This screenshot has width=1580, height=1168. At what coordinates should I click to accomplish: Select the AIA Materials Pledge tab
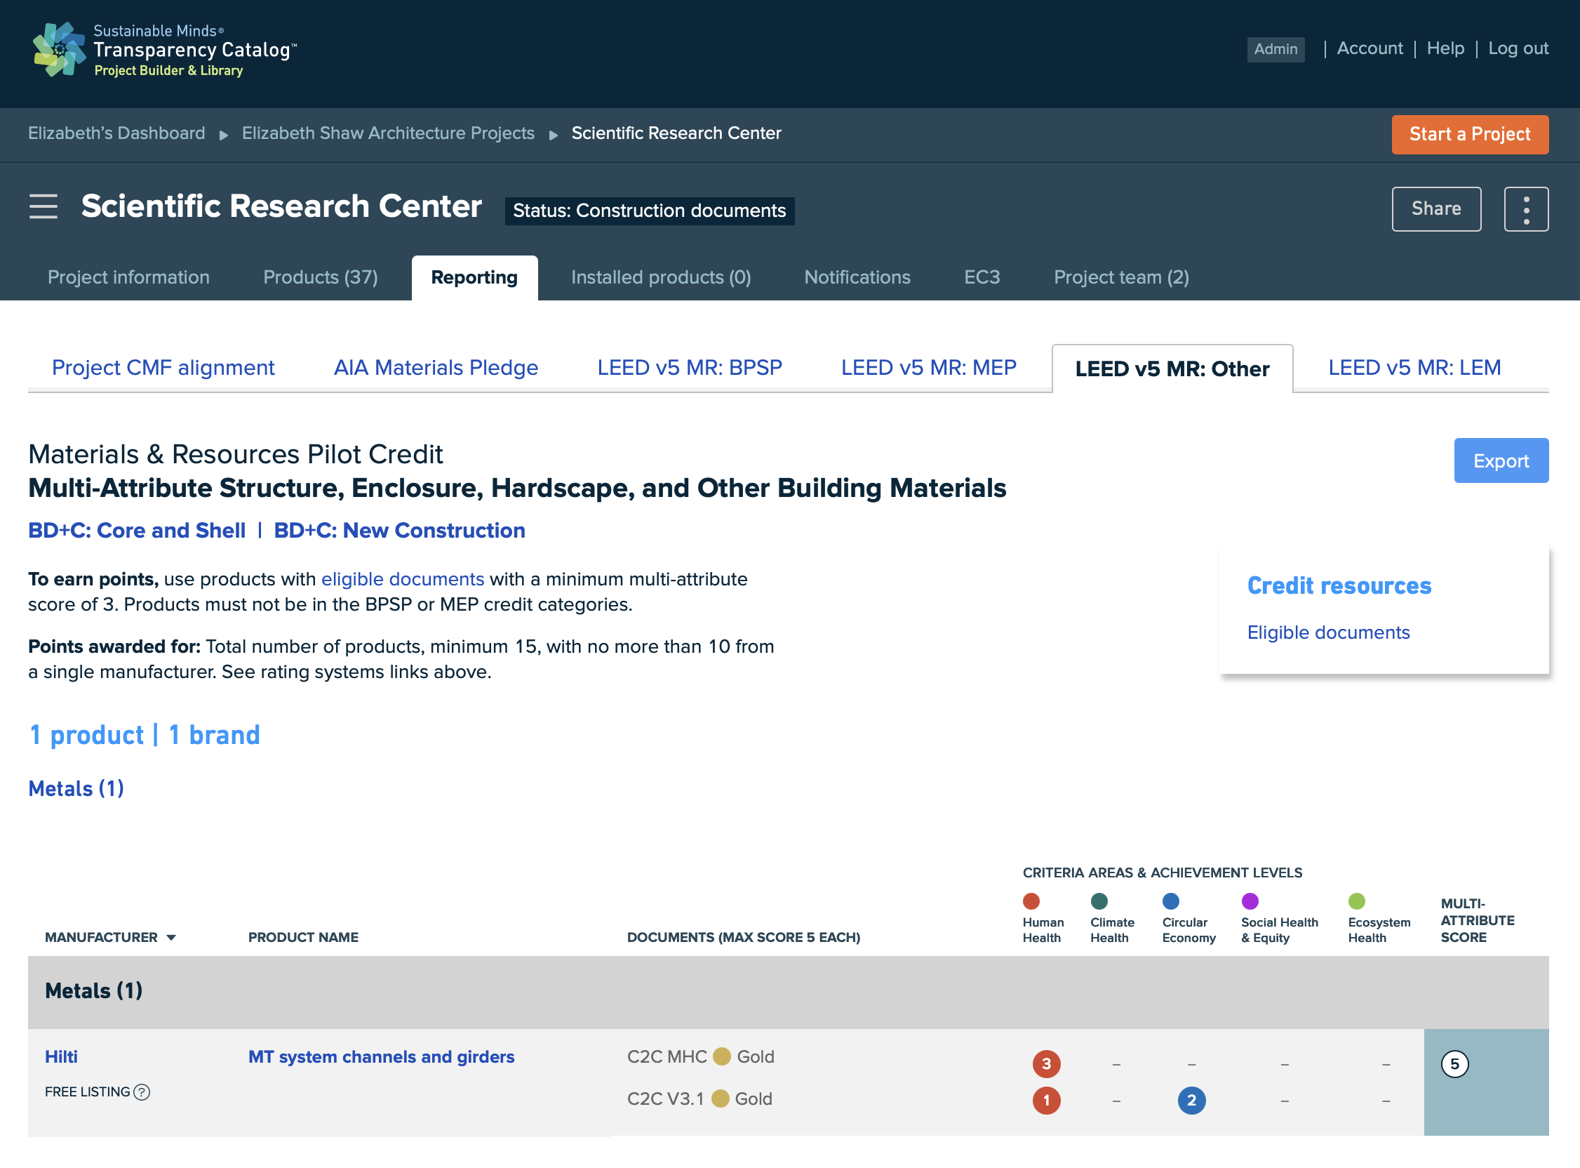point(435,368)
